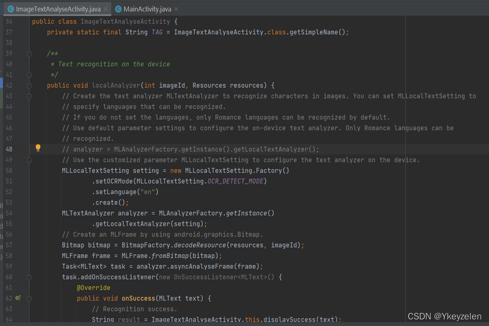Collapse the comment block fold at line 43

pos(29,96)
